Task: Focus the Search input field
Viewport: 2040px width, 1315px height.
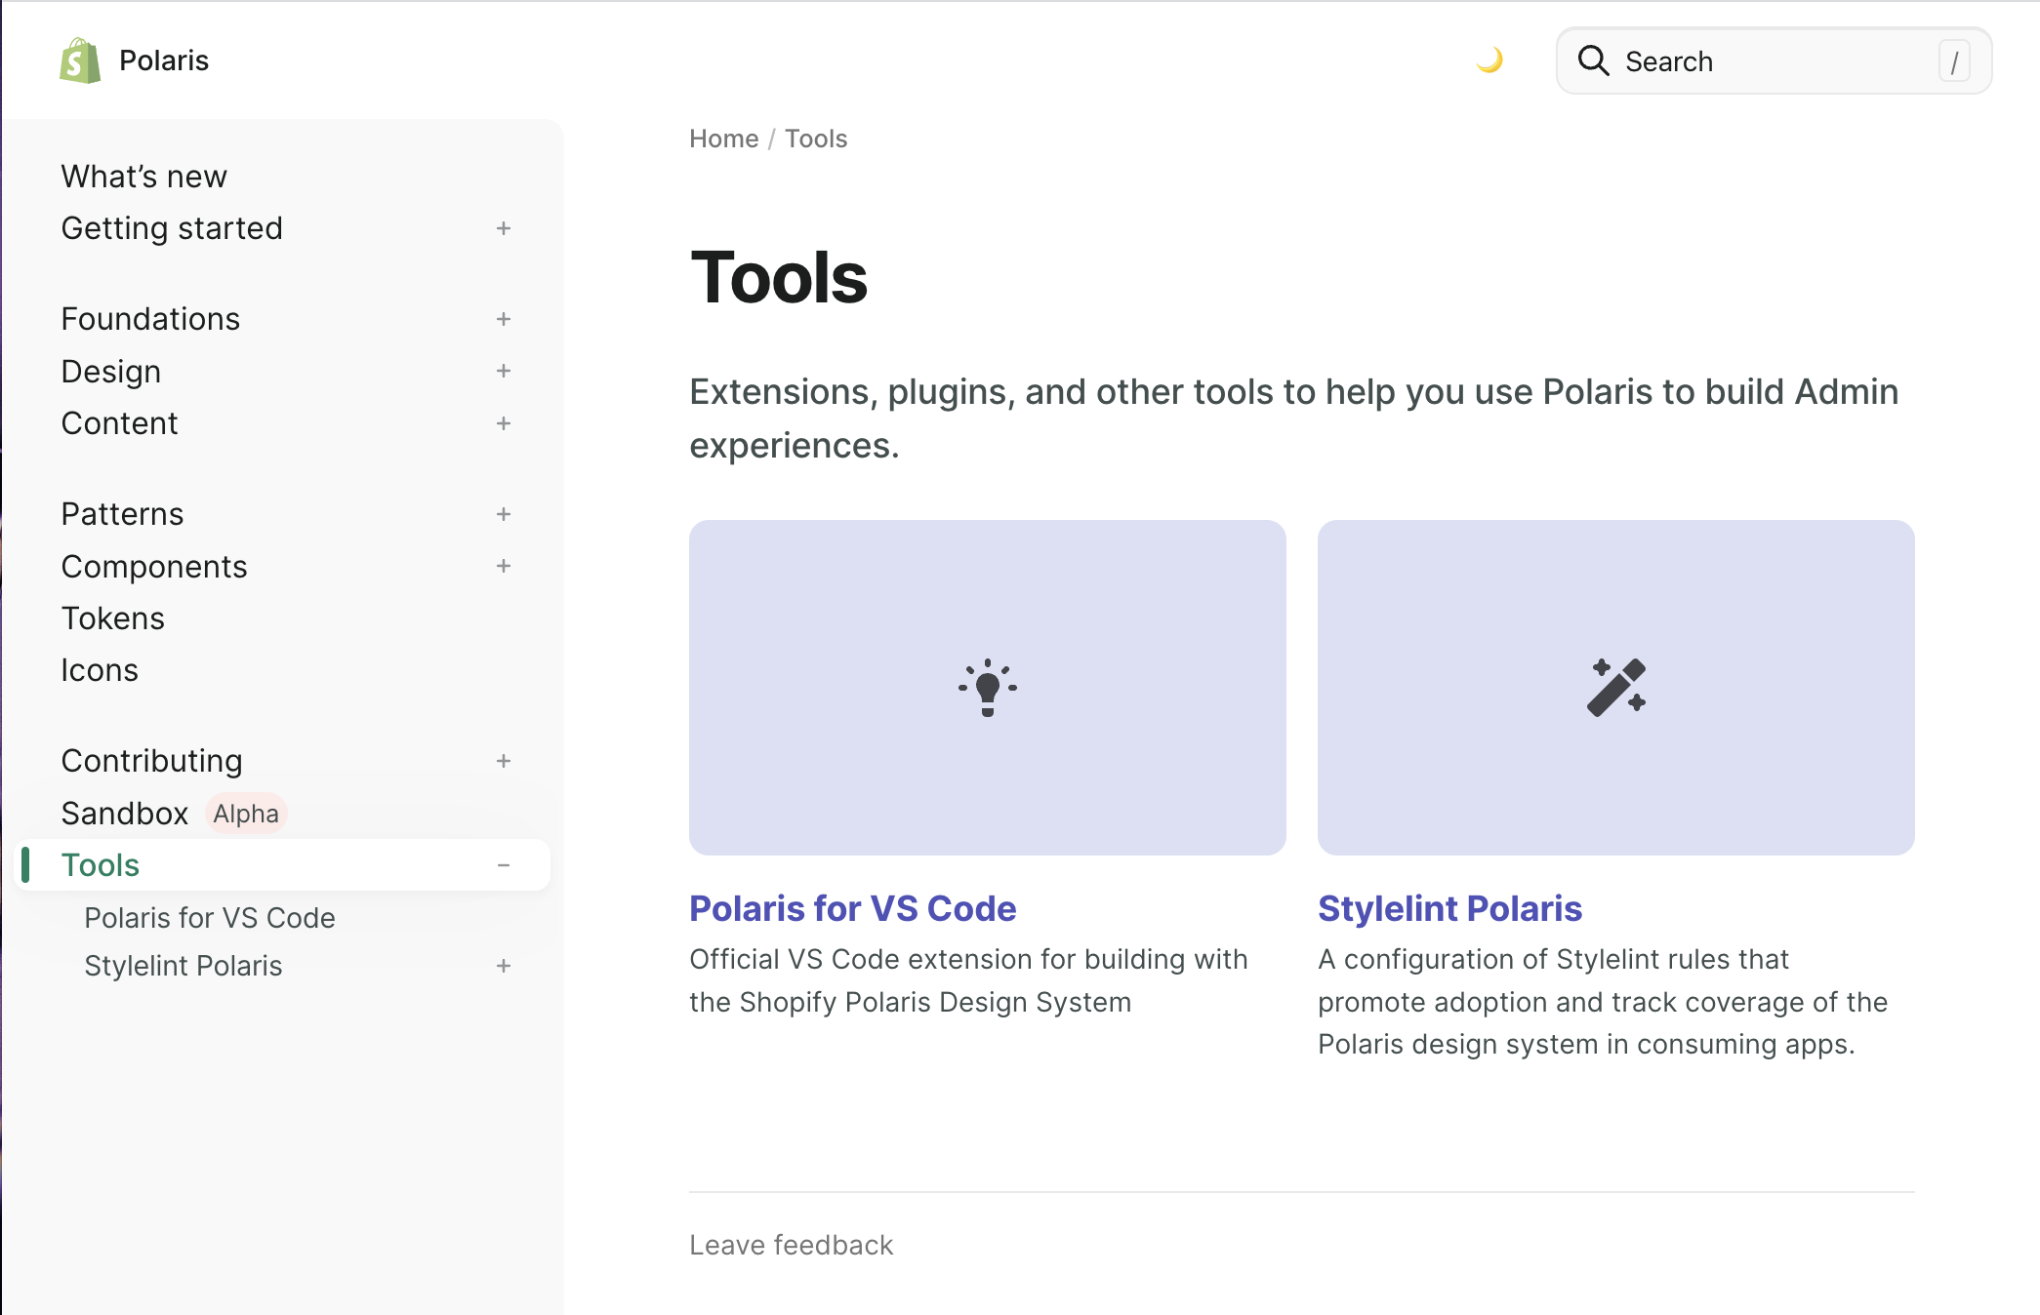Action: tap(1772, 61)
